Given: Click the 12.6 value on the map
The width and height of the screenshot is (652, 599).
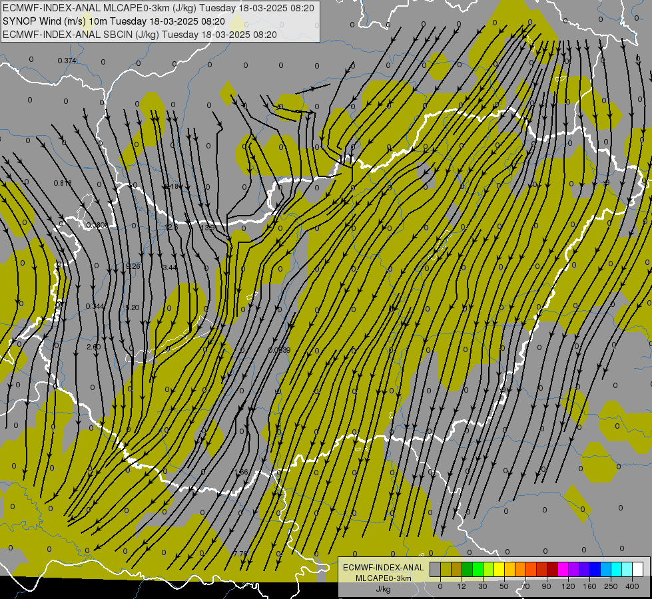Looking at the screenshot, I should (x=171, y=228).
